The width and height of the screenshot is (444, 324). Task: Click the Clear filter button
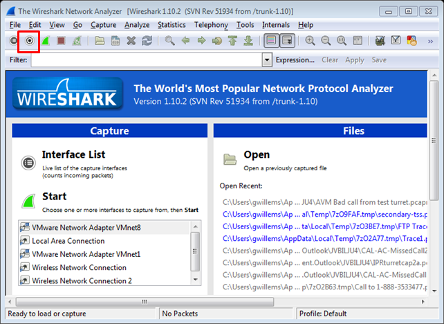tap(330, 60)
